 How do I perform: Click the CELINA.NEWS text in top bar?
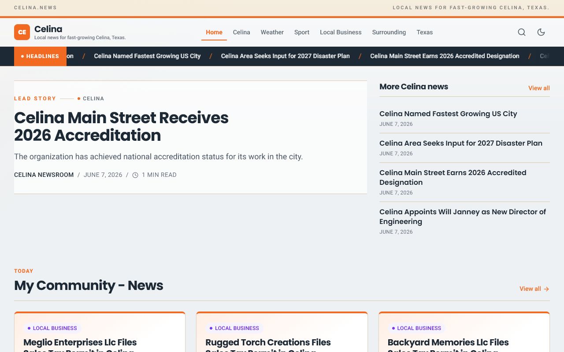(x=35, y=7)
